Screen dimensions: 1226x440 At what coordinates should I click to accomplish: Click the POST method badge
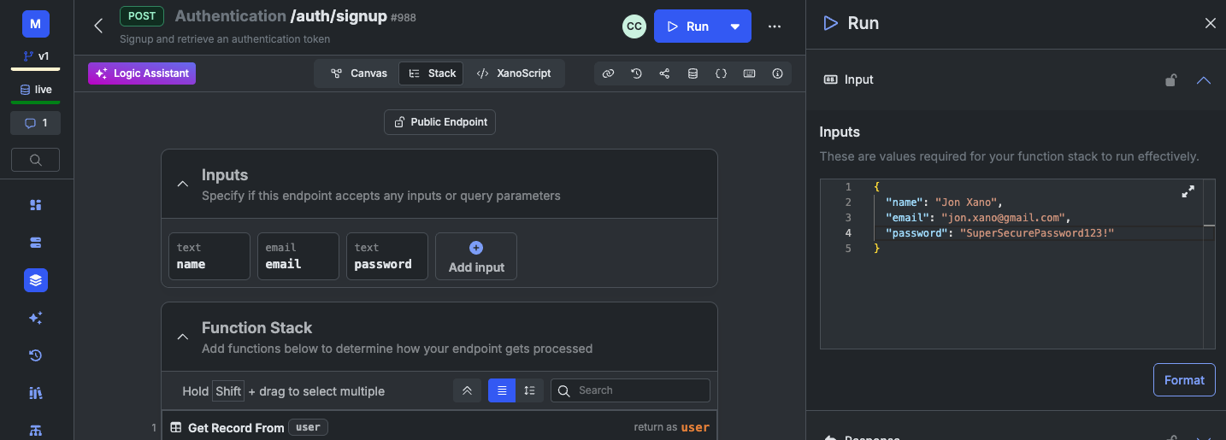click(141, 16)
